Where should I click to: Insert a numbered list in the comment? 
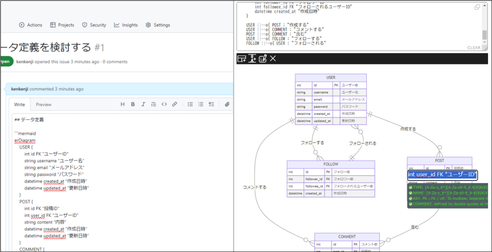[x=190, y=104]
